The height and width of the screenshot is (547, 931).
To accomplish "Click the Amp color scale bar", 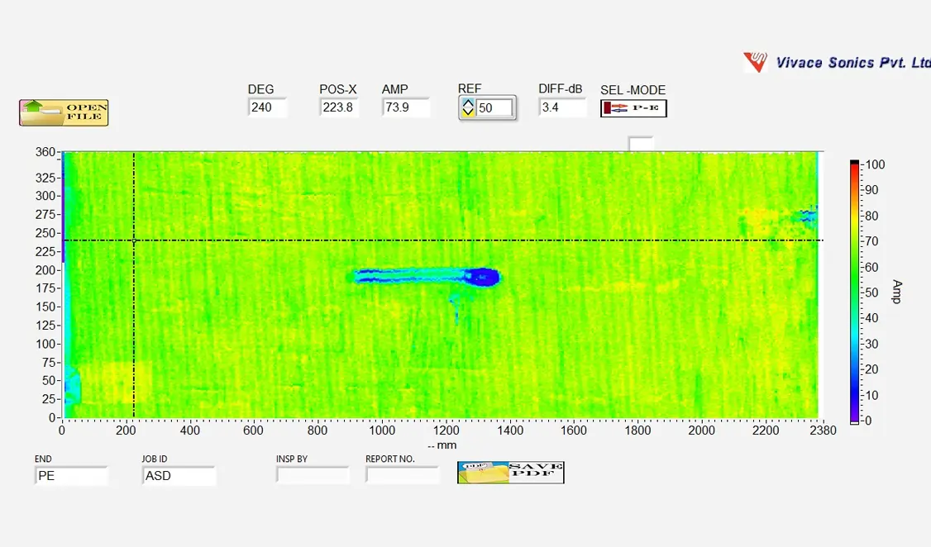I will [x=854, y=292].
